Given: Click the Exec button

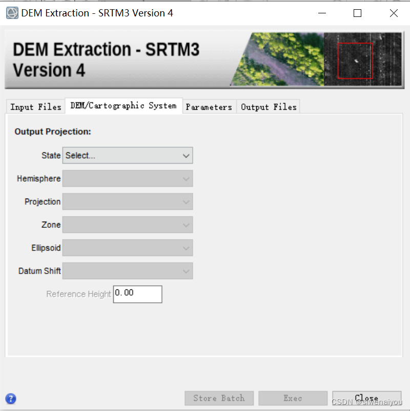Looking at the screenshot, I should tap(293, 398).
